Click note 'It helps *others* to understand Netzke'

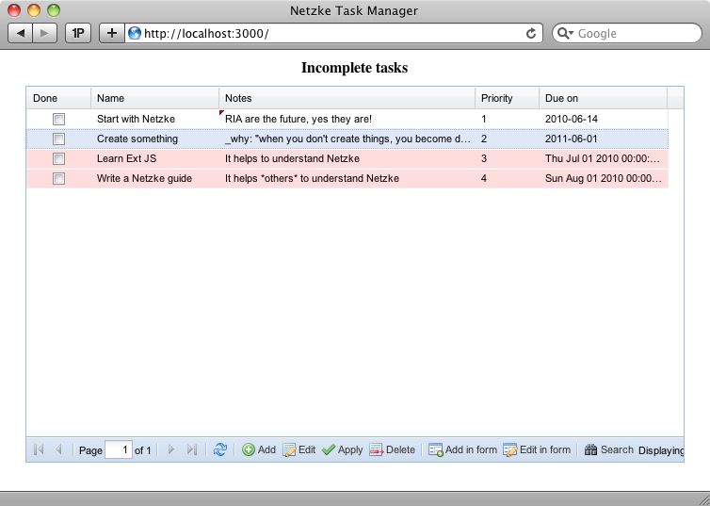(x=312, y=178)
